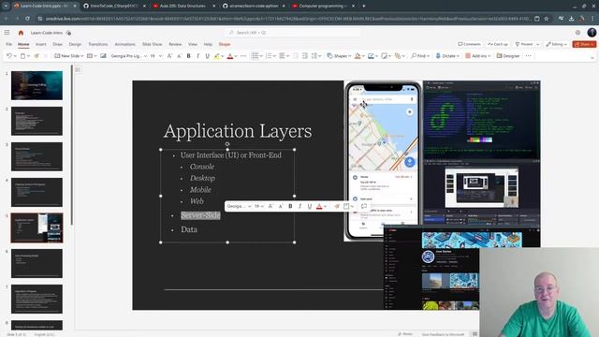Click the 'Data' bullet text
The image size is (599, 337).
tap(189, 229)
